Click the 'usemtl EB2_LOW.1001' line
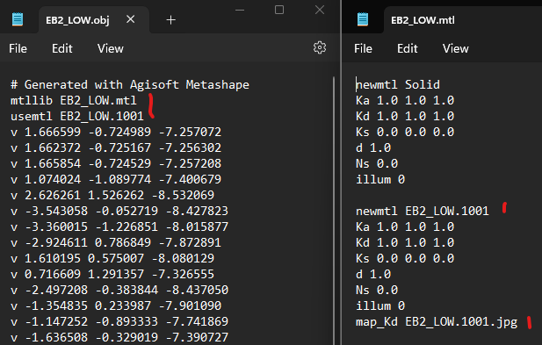542x345 pixels. tap(76, 117)
